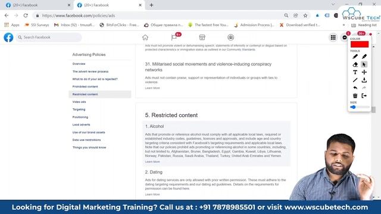Open BitsForClicks bookmark
Screen dimensions: 381x214
point(119,25)
